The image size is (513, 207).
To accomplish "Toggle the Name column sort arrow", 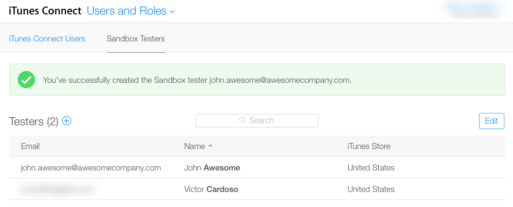I will point(210,146).
